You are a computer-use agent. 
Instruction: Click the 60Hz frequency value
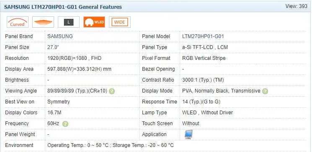(53, 124)
